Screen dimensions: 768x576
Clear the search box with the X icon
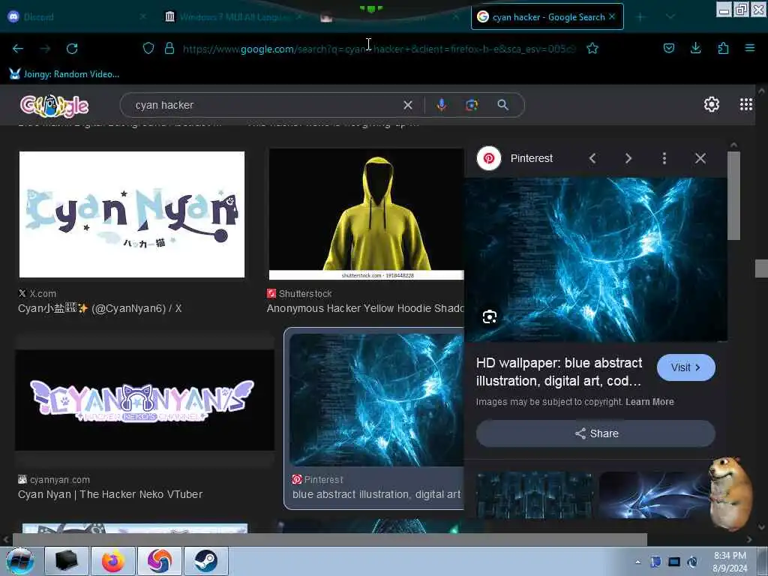pos(407,105)
